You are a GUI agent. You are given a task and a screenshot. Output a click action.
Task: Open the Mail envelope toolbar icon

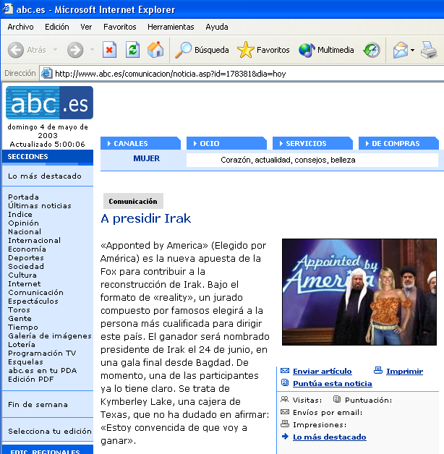click(401, 50)
